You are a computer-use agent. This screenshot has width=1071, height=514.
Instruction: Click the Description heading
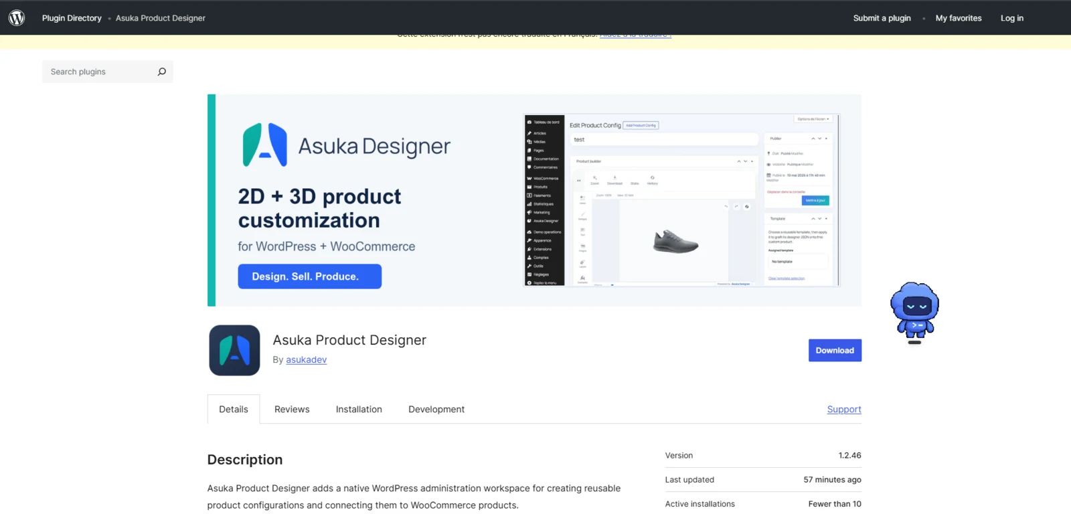[x=245, y=460]
